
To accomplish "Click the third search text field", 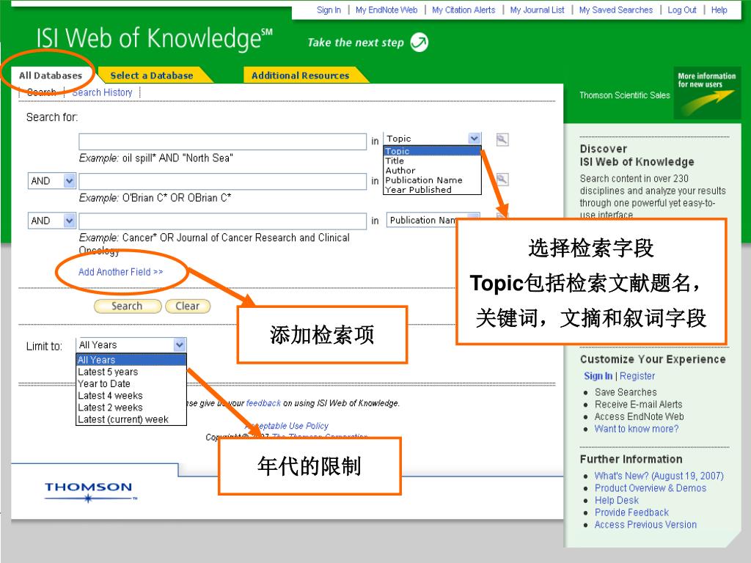I will (x=223, y=221).
